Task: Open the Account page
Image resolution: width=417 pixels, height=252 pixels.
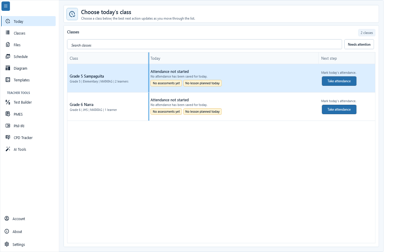Action: (28, 219)
